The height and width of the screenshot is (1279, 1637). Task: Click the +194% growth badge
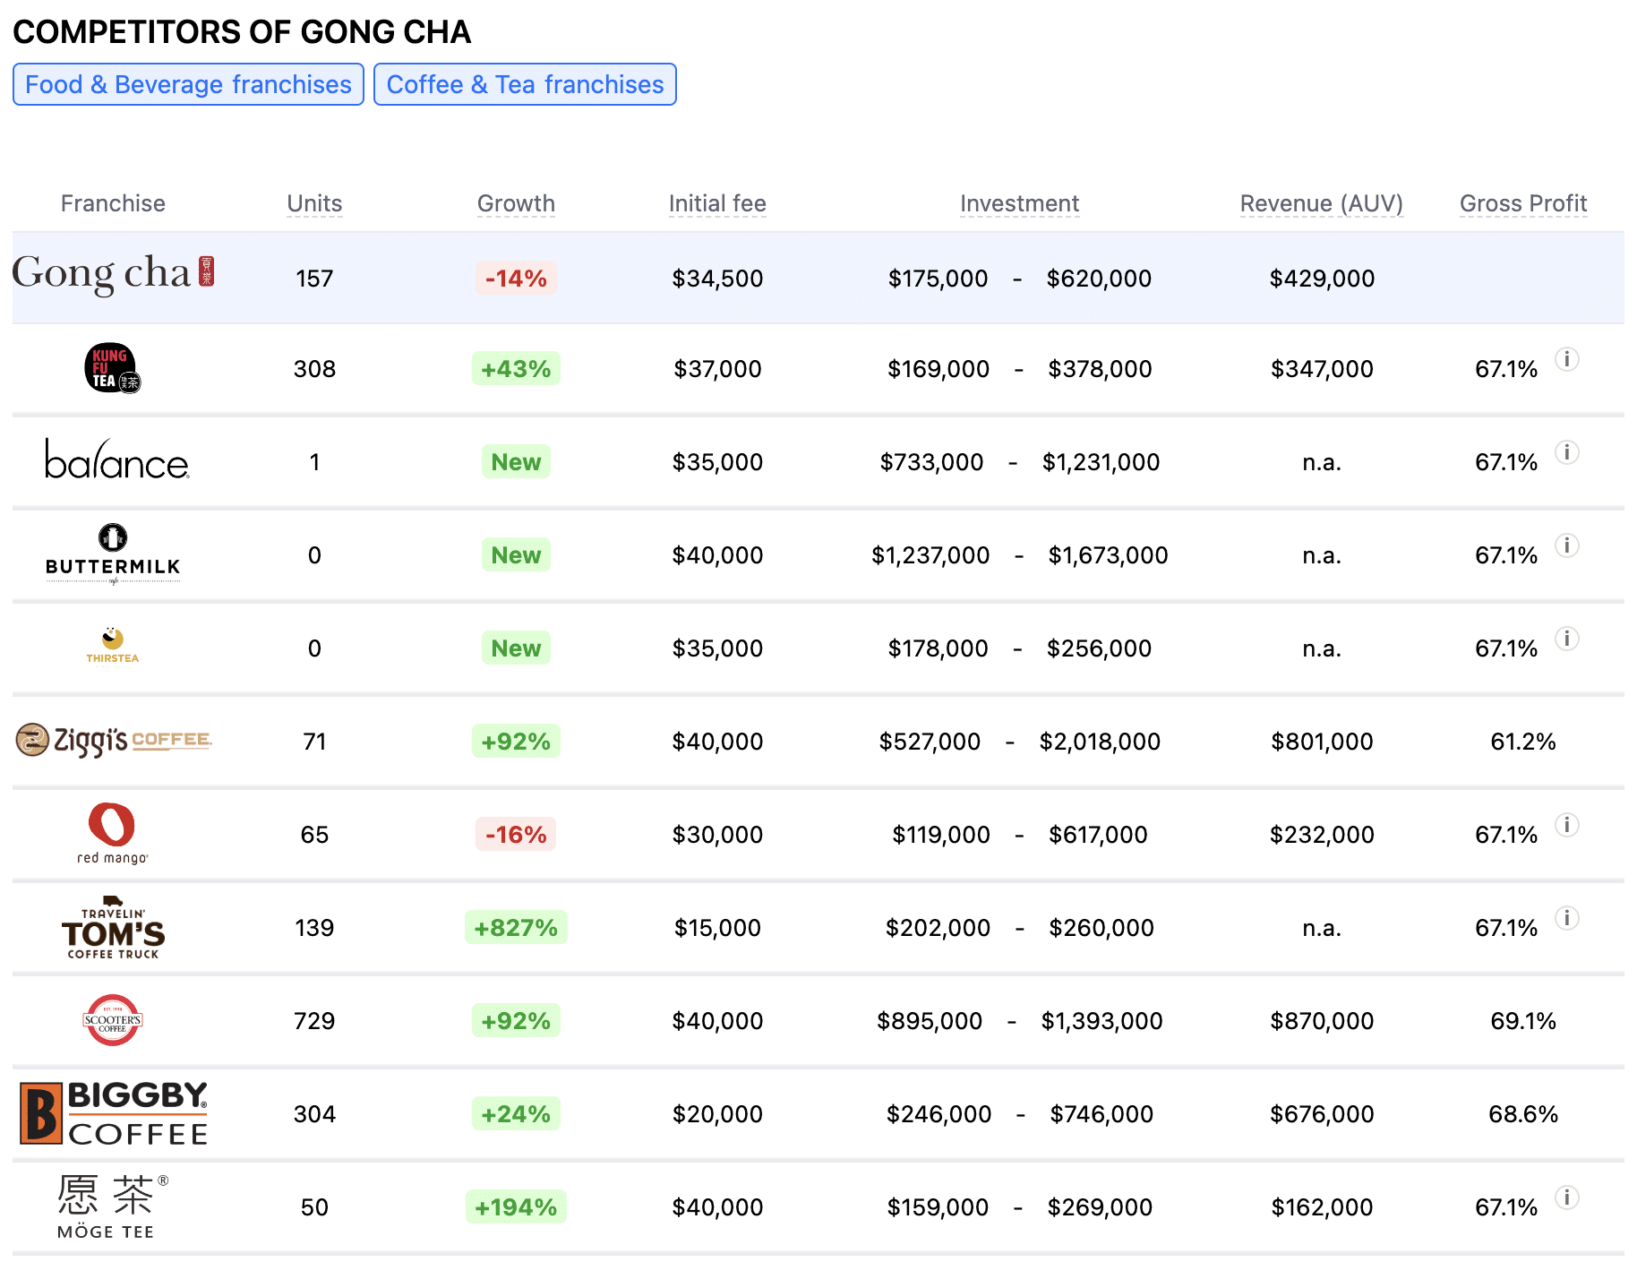coord(516,1207)
